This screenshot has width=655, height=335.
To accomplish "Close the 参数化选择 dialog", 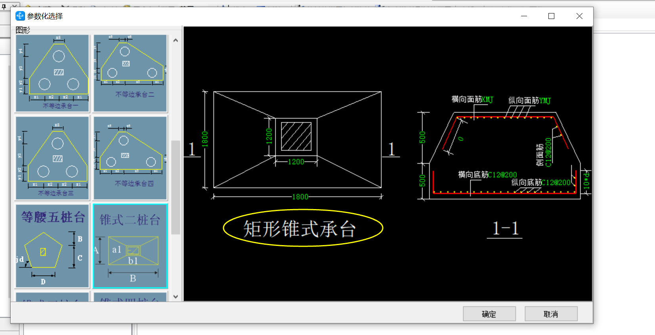I will [x=579, y=16].
